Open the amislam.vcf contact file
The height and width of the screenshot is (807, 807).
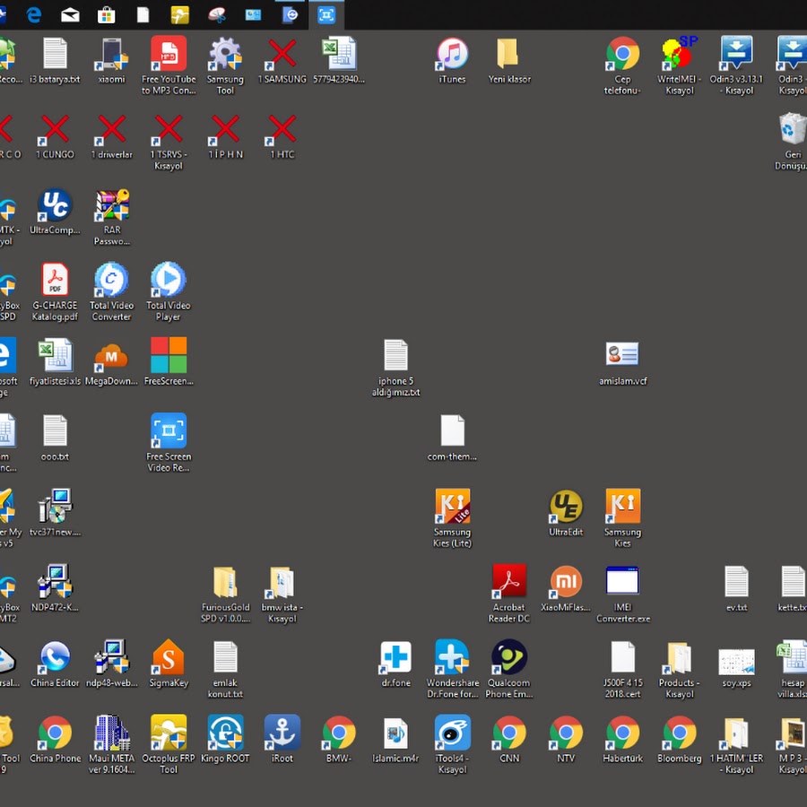622,356
